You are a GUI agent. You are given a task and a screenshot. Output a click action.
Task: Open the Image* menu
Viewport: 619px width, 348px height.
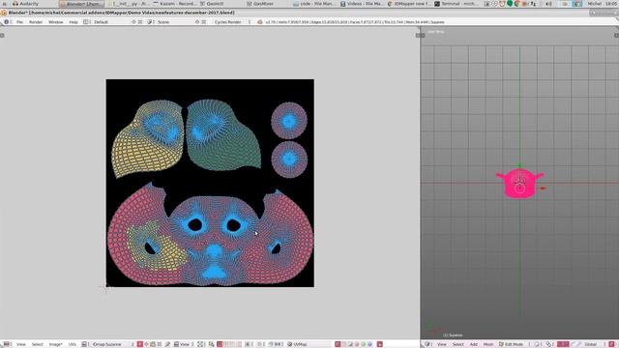coord(56,344)
